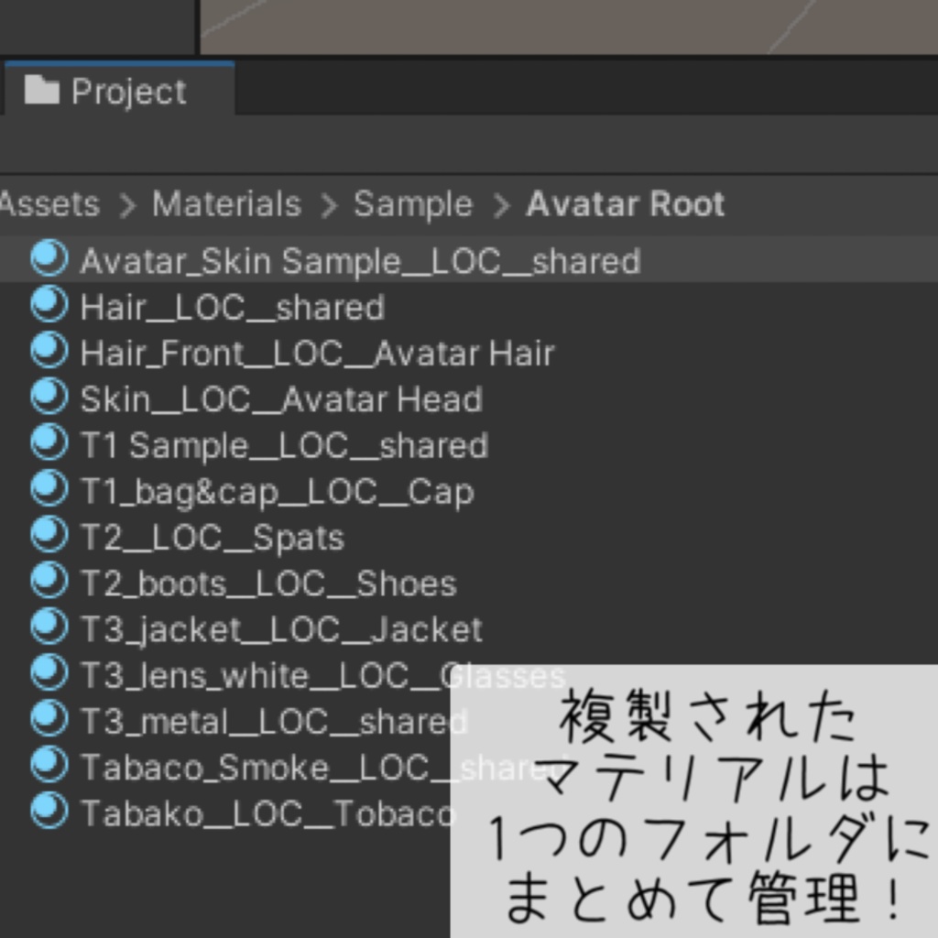The image size is (938, 938).
Task: Click the Avatar Root breadcrumb entry
Action: pos(626,204)
